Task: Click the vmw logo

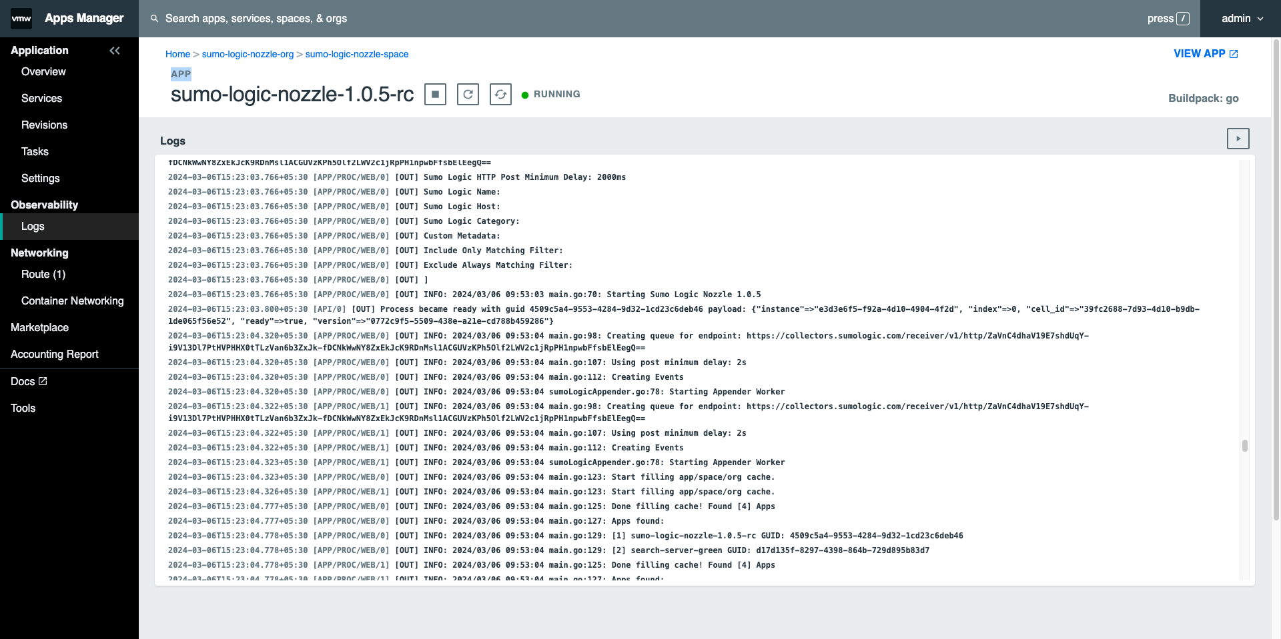Action: pyautogui.click(x=21, y=18)
